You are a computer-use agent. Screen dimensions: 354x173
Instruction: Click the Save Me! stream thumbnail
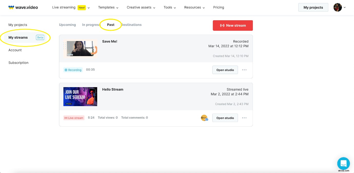pos(80,48)
